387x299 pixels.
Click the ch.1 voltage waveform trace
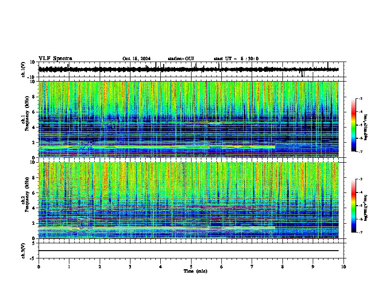188,69
